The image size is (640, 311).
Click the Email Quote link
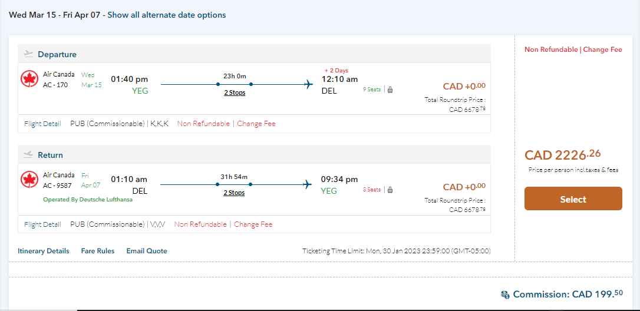(x=147, y=251)
